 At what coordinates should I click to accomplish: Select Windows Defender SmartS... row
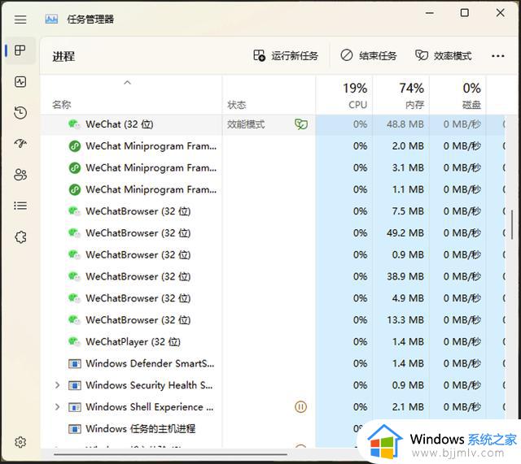pyautogui.click(x=273, y=363)
